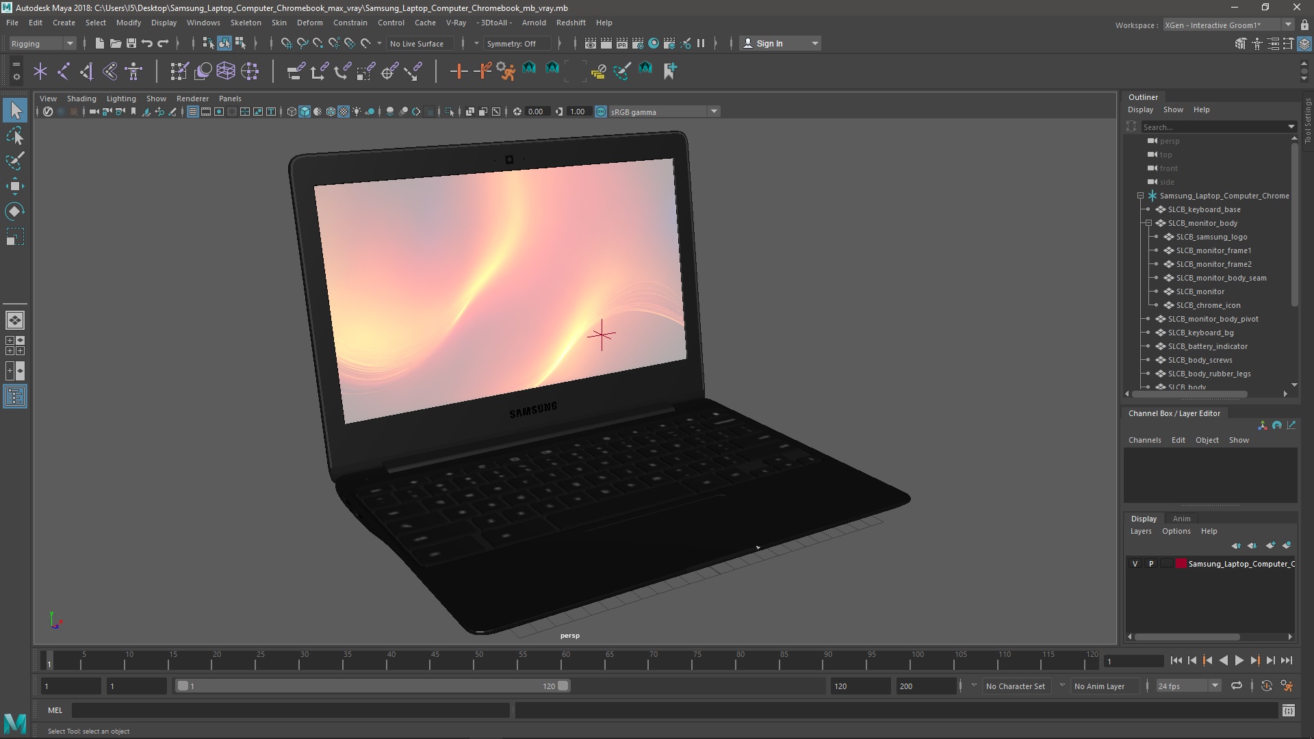The height and width of the screenshot is (739, 1314).
Task: Activate the Scale tool in toolbox
Action: click(15, 237)
